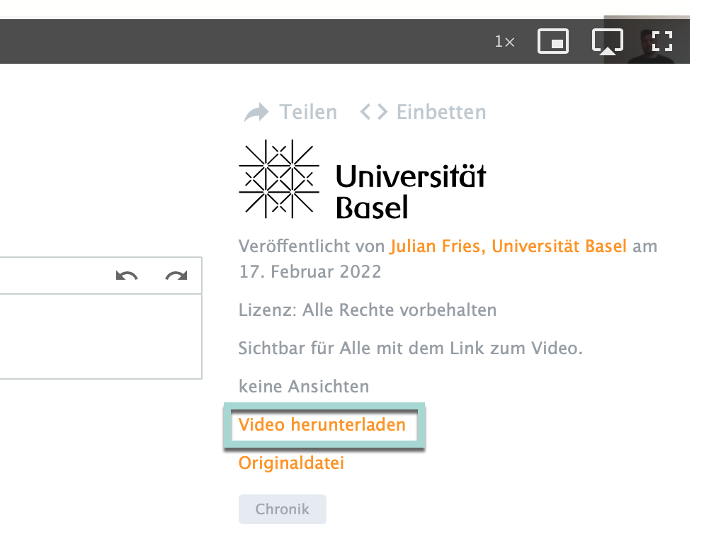Click inside the text editor area
Screen dimensions: 704x544
click(99, 336)
